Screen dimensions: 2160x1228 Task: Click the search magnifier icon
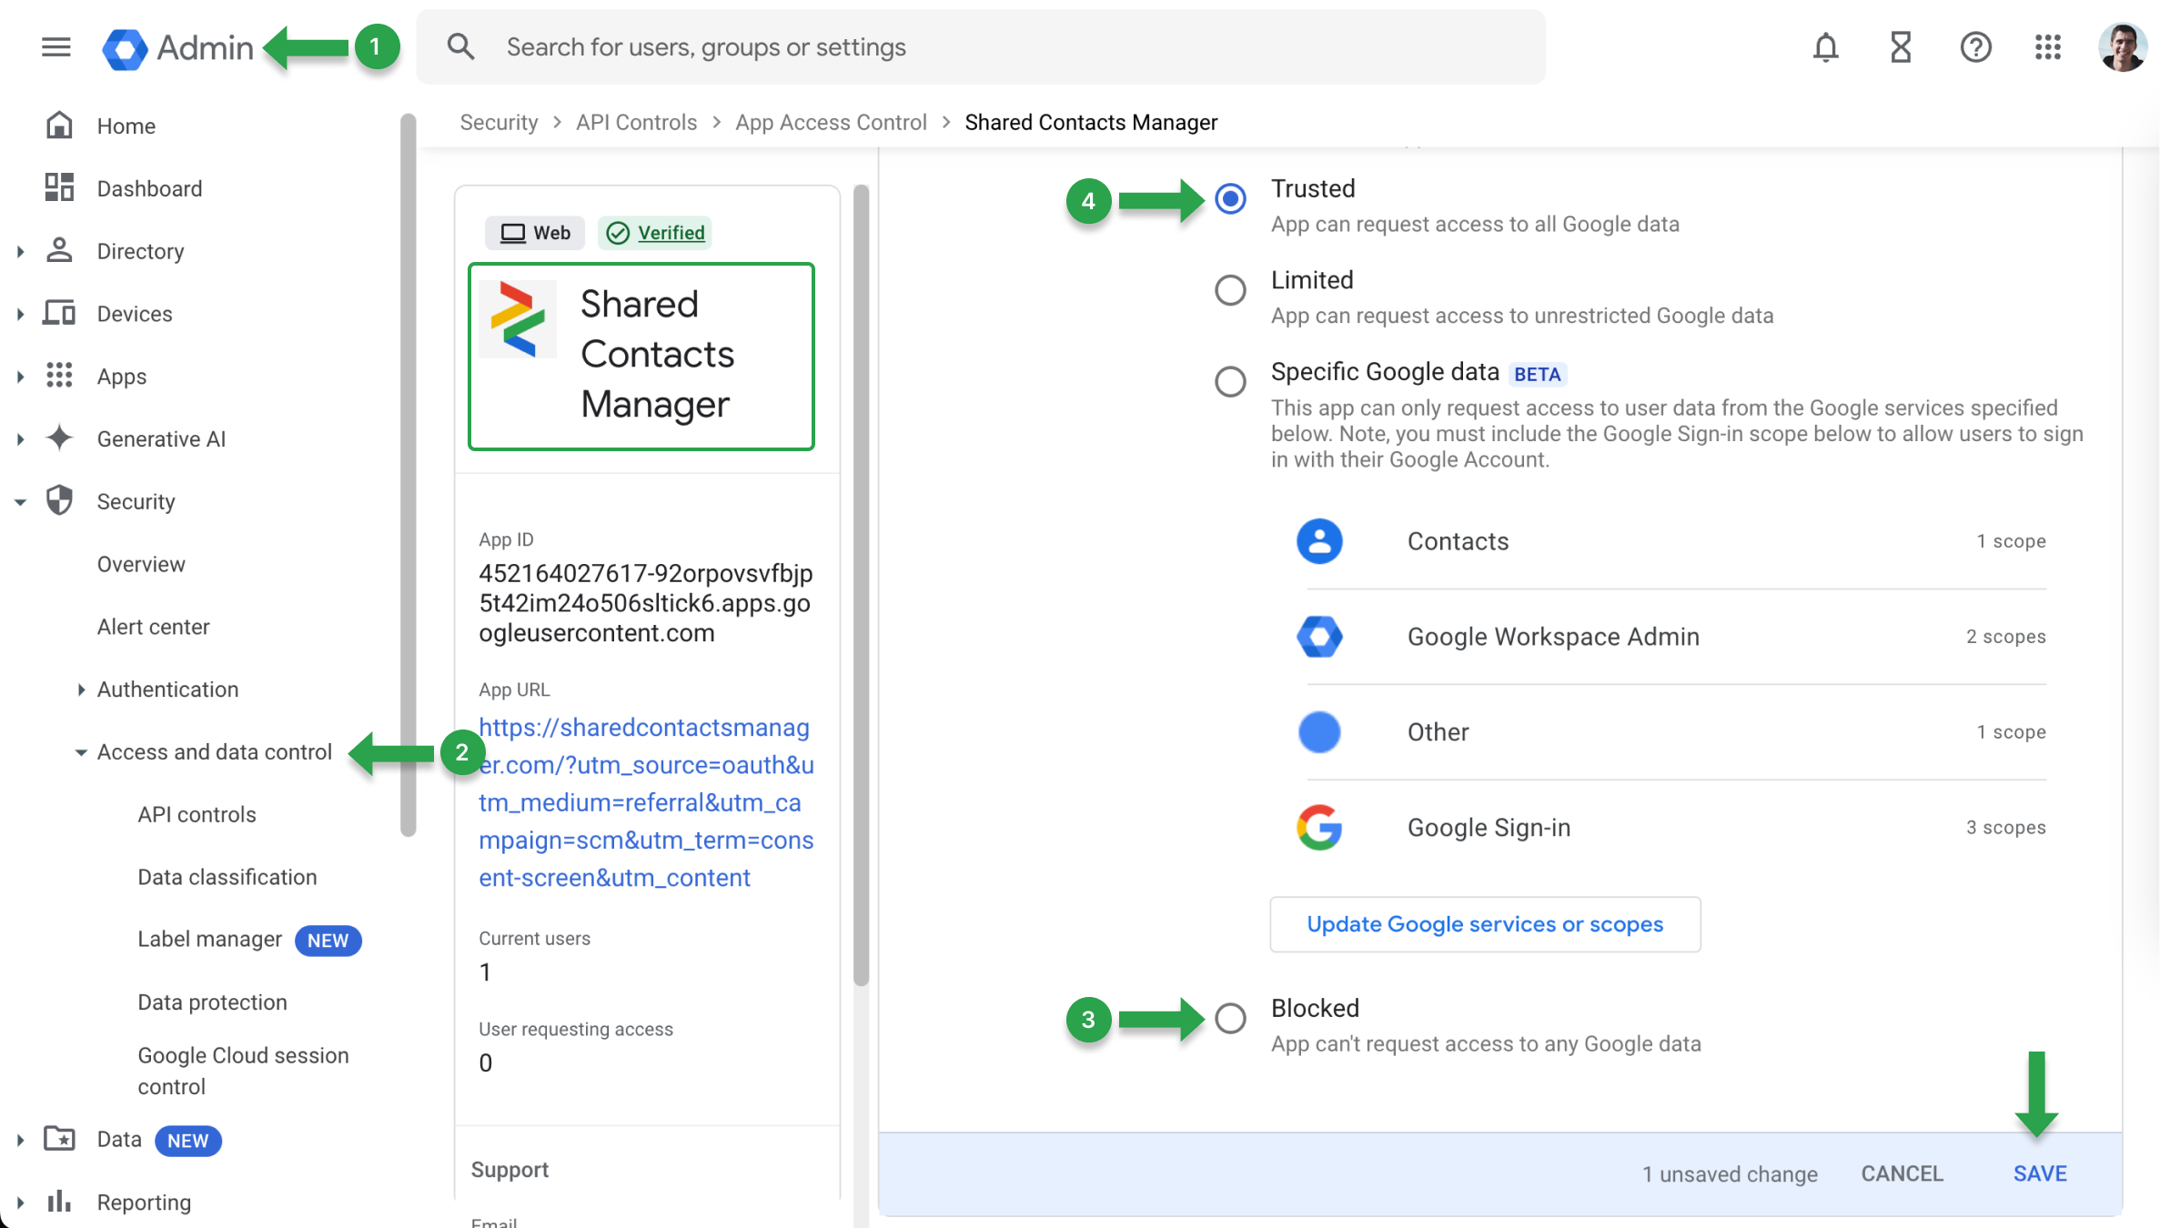tap(461, 46)
